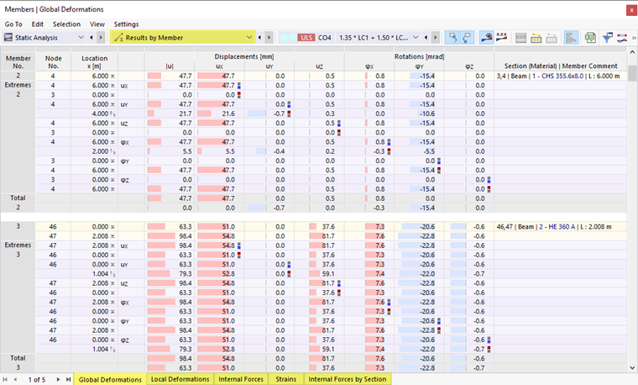The height and width of the screenshot is (385, 638).
Task: Go to previous tab page arrow
Action: pyautogui.click(x=15, y=379)
